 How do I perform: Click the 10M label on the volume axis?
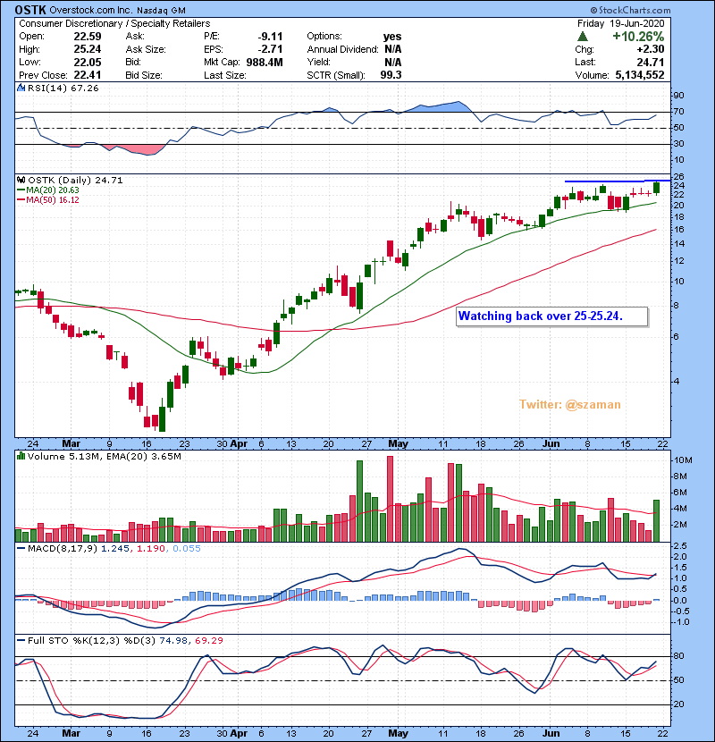[684, 460]
